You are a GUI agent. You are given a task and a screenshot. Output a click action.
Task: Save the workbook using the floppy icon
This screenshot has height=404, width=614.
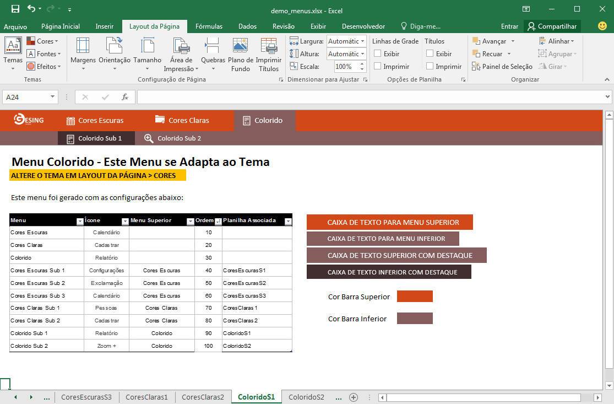(15, 9)
